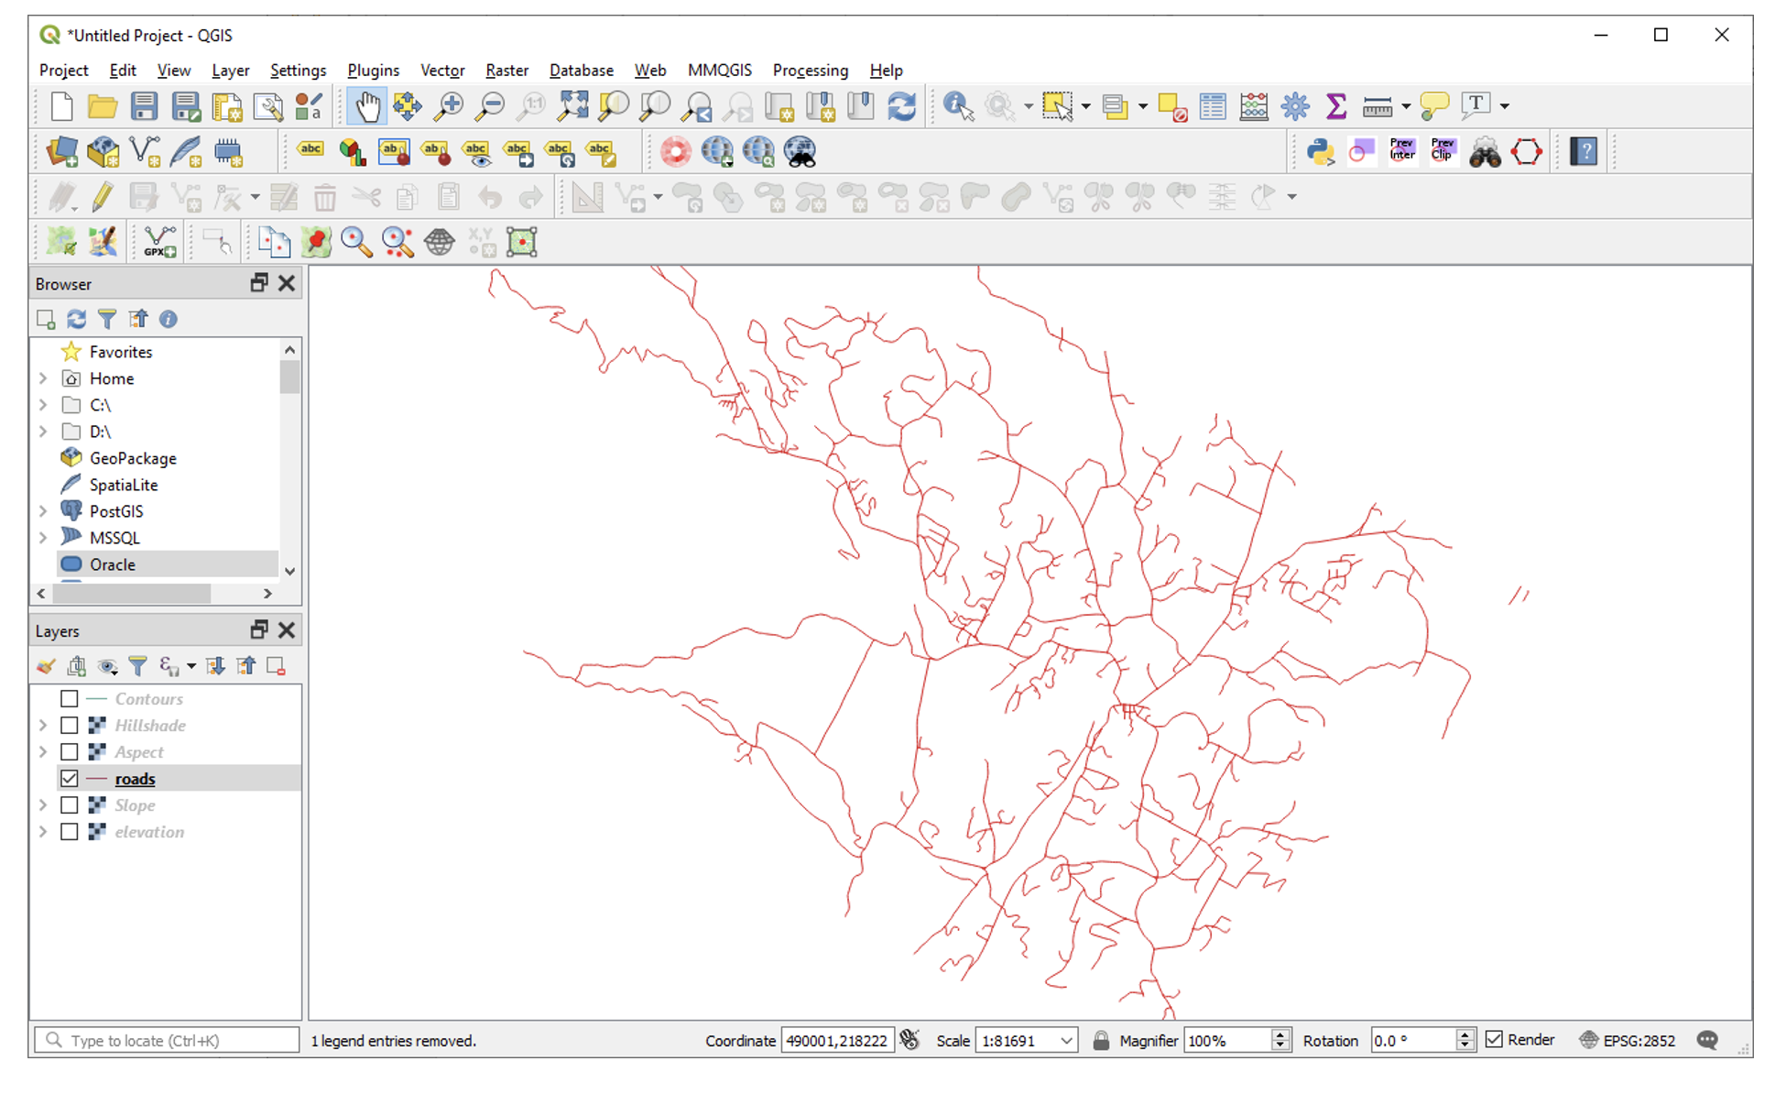1786x1094 pixels.
Task: Open project with the folder icon
Action: (x=103, y=107)
